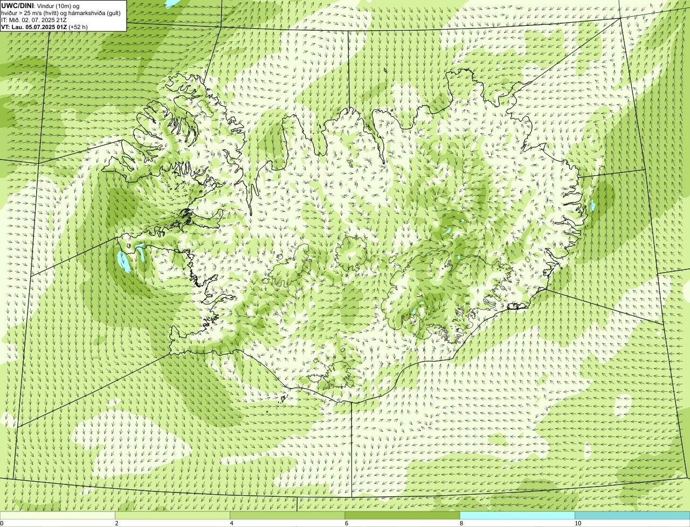Viewport: 690px width, 527px height.
Task: Click the "UWC/DINI: Vindur (10m) og" title line
Action: pyautogui.click(x=40, y=6)
